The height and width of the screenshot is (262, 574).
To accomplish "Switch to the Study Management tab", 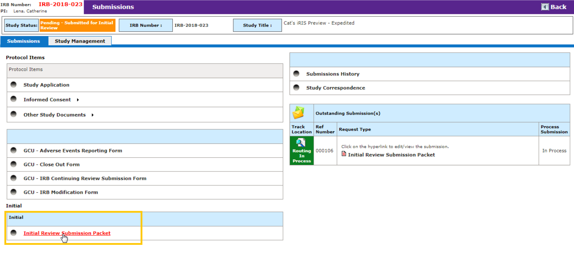I will pos(80,41).
